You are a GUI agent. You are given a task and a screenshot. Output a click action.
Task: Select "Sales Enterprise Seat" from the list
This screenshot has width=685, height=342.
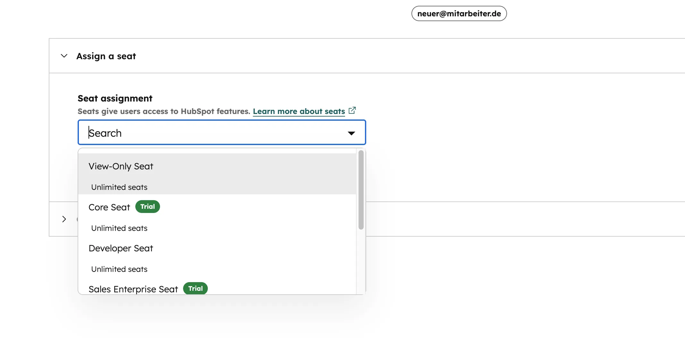[x=133, y=289]
